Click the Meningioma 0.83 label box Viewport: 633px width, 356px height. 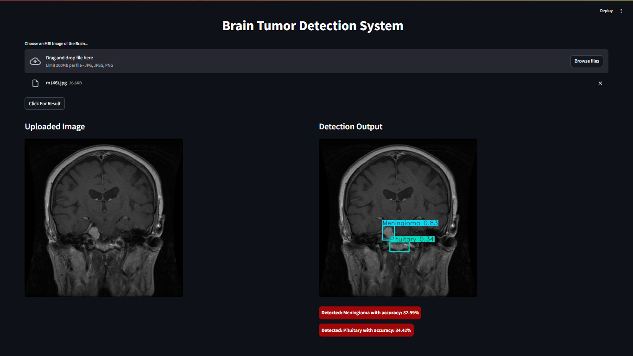tap(410, 223)
